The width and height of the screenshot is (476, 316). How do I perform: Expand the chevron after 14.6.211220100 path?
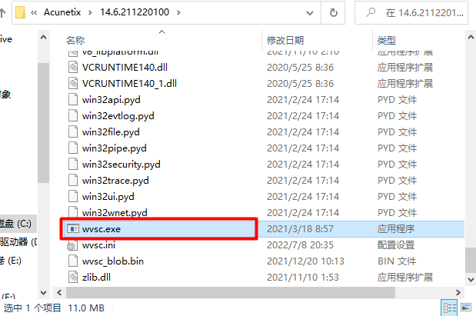178,12
